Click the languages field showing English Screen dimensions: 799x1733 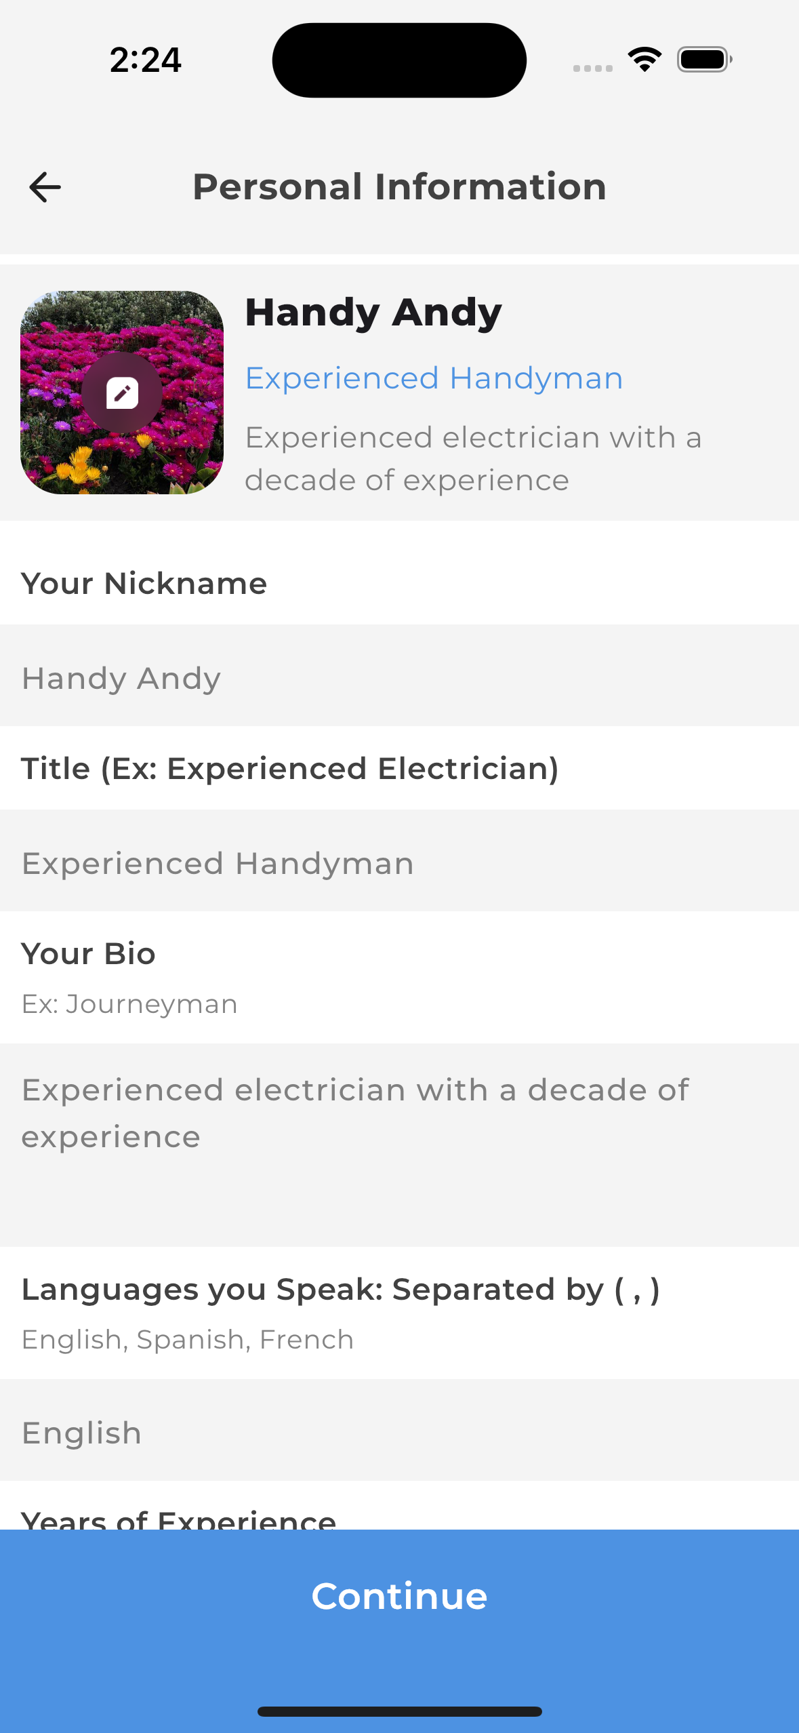[x=399, y=1431]
